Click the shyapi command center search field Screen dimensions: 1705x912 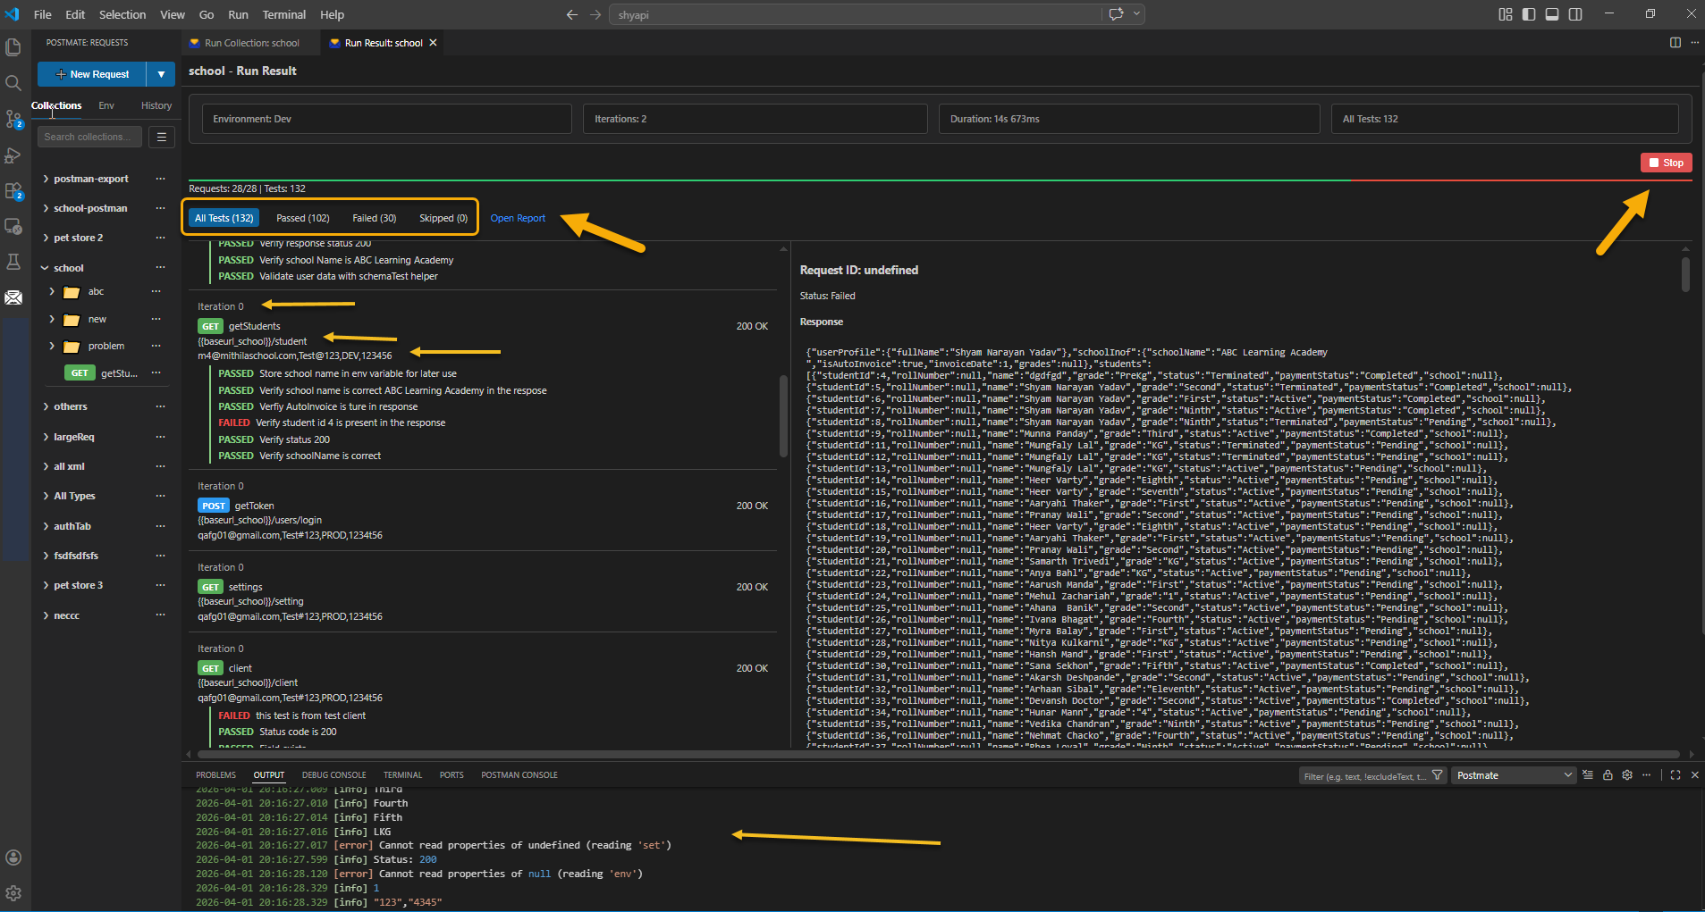(x=857, y=13)
